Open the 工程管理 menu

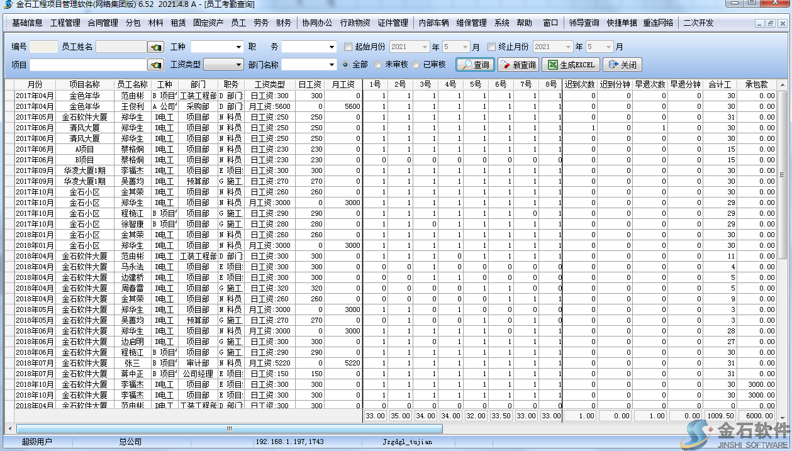click(x=65, y=23)
